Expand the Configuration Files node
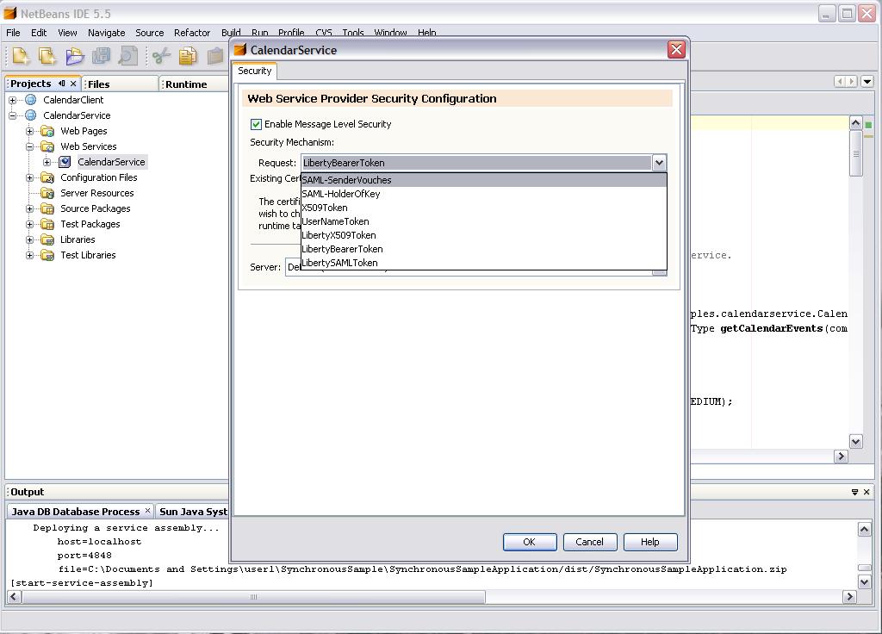Screen dimensions: 882x634 click(x=30, y=177)
